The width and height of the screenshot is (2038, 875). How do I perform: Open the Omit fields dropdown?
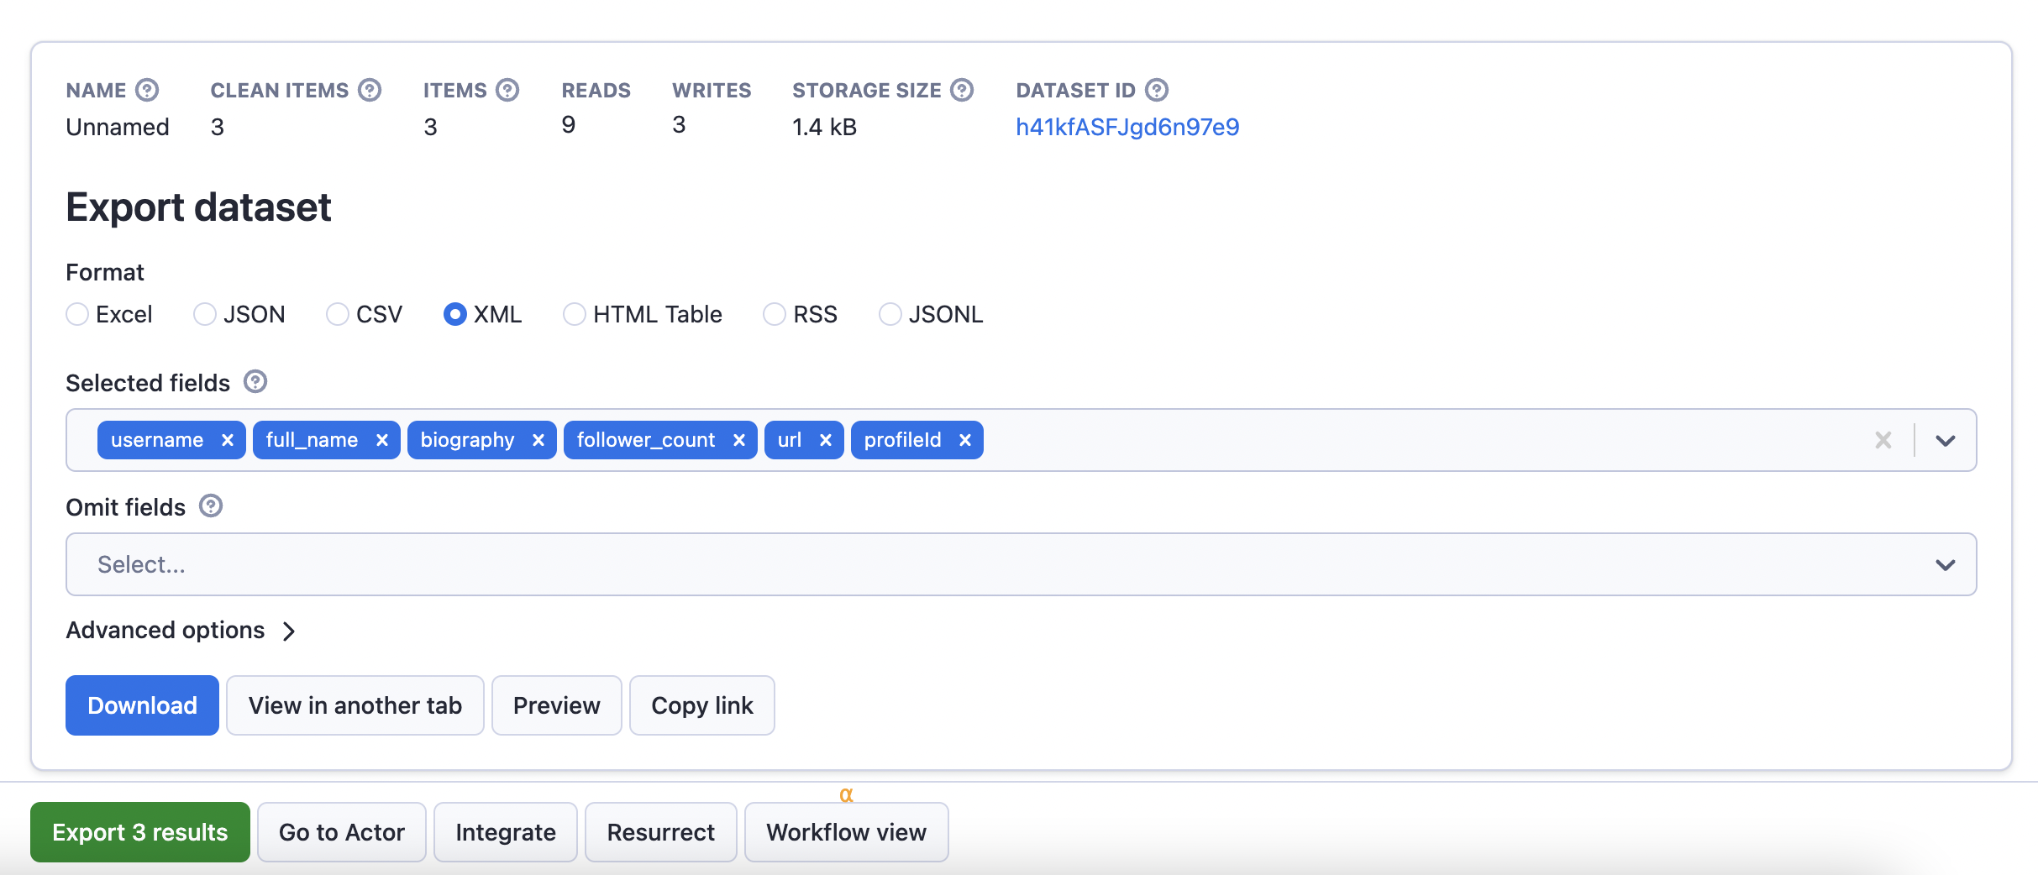point(1946,564)
